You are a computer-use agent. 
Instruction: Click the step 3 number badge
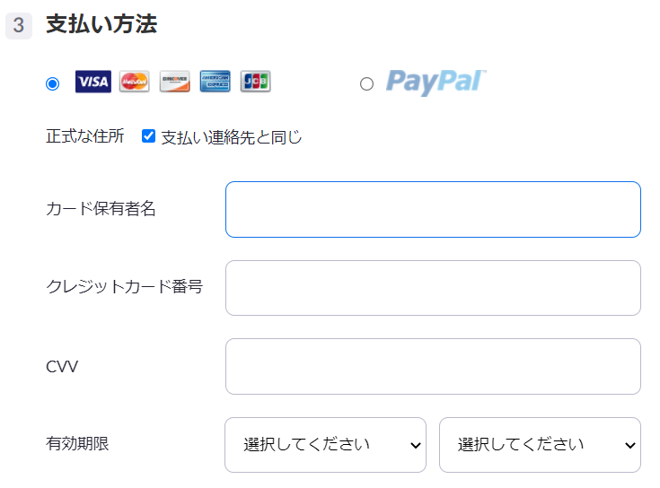tap(19, 25)
